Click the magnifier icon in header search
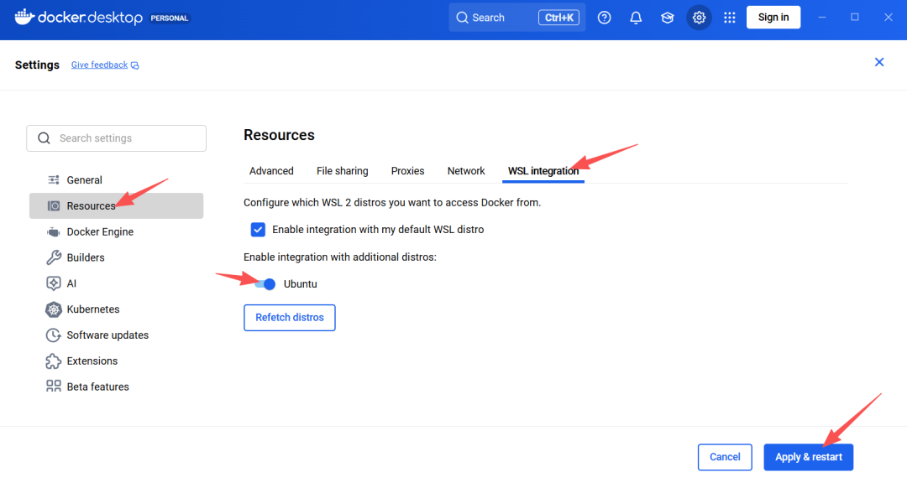This screenshot has width=907, height=488. click(x=462, y=18)
